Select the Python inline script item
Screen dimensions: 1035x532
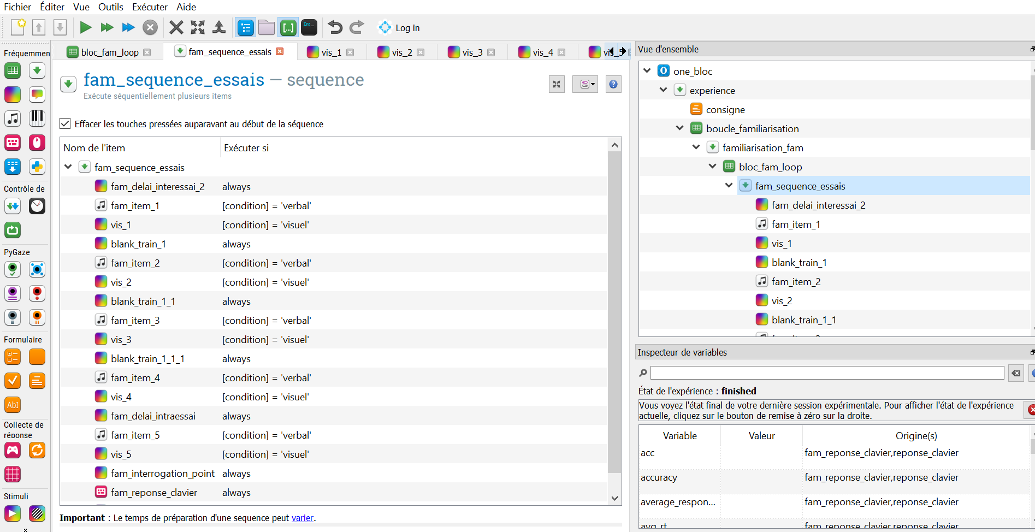pyautogui.click(x=37, y=167)
